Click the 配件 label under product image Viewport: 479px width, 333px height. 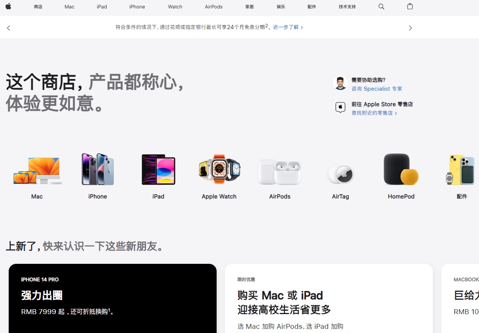(x=462, y=197)
